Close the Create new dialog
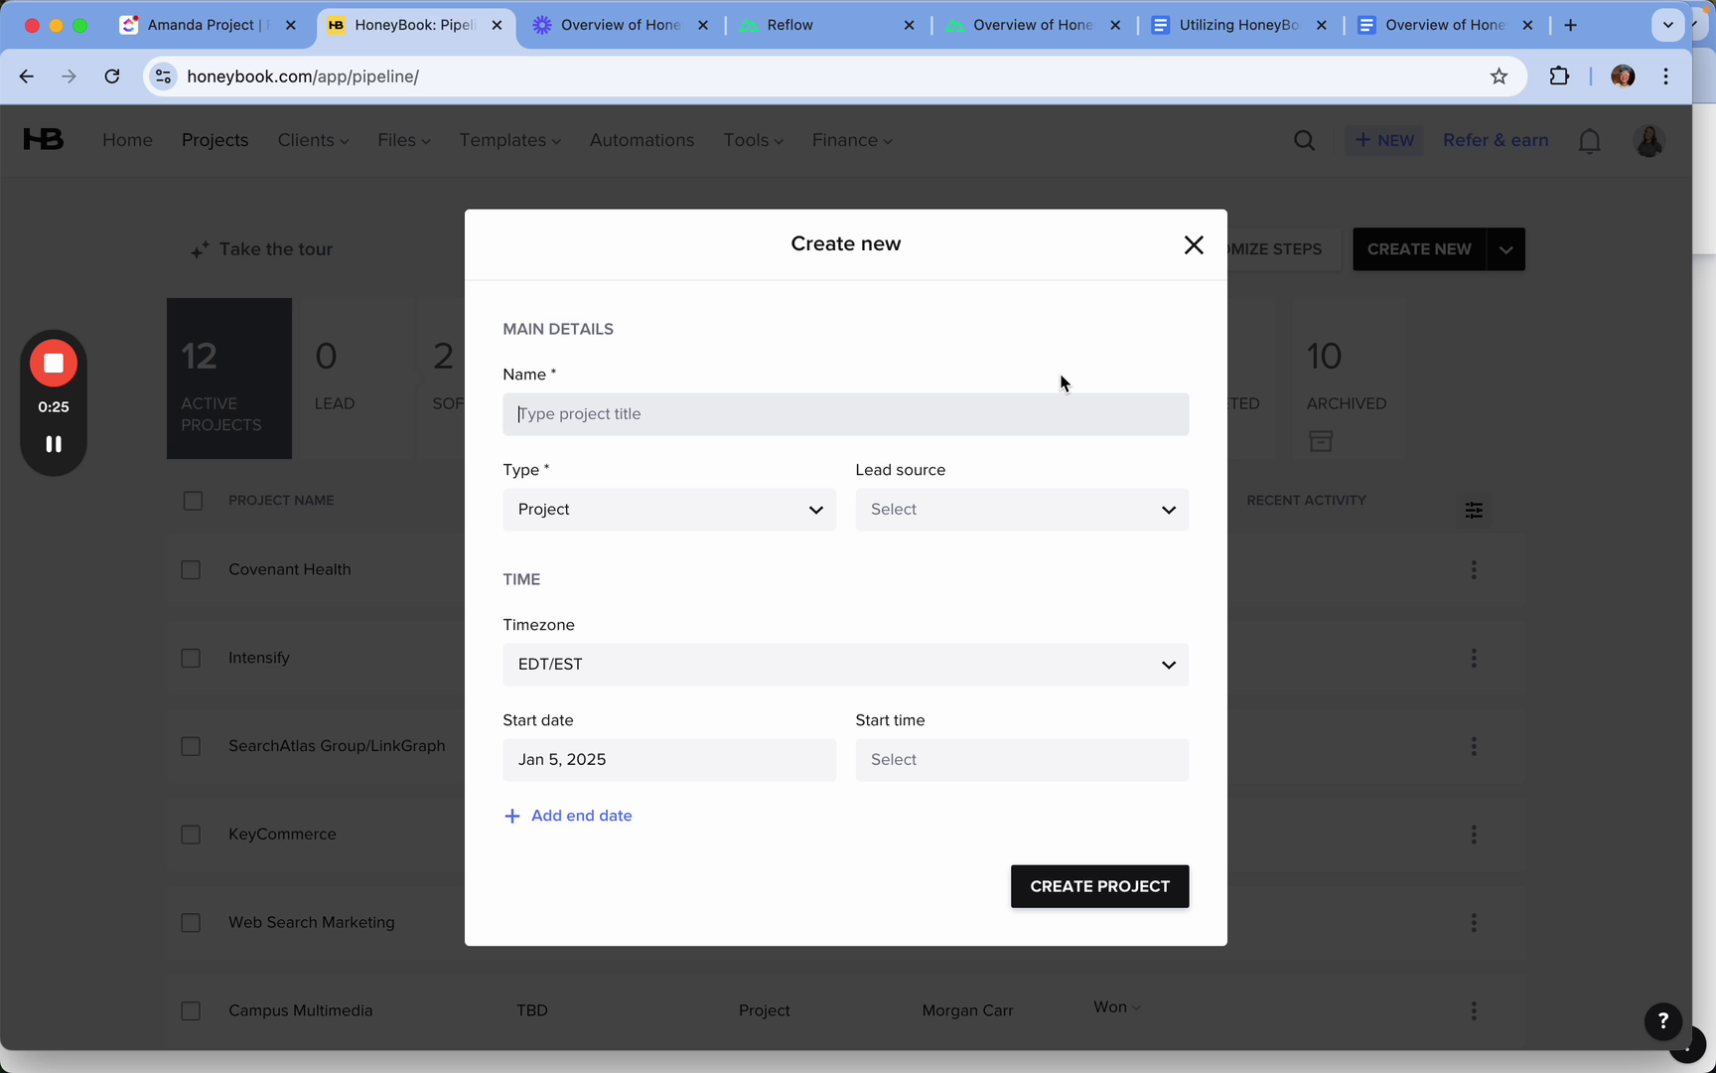This screenshot has width=1716, height=1073. tap(1194, 245)
